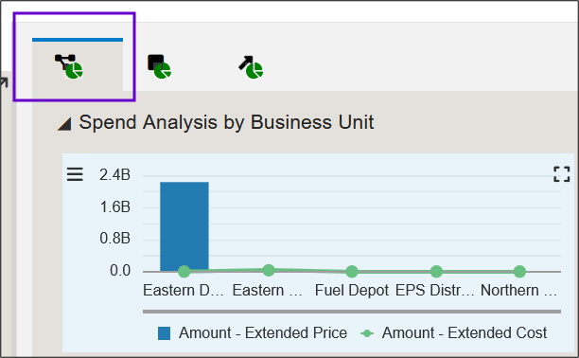Click the horizontal chart scrollbar
579x358 pixels.
pyautogui.click(x=352, y=312)
